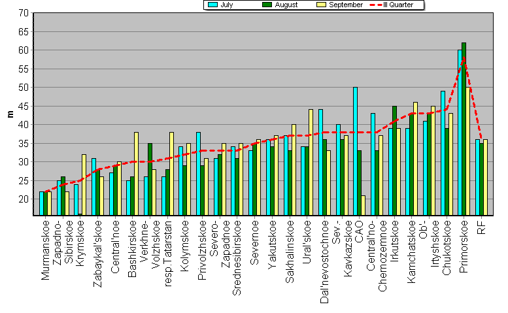Select the 'August' legend label

click(286, 5)
